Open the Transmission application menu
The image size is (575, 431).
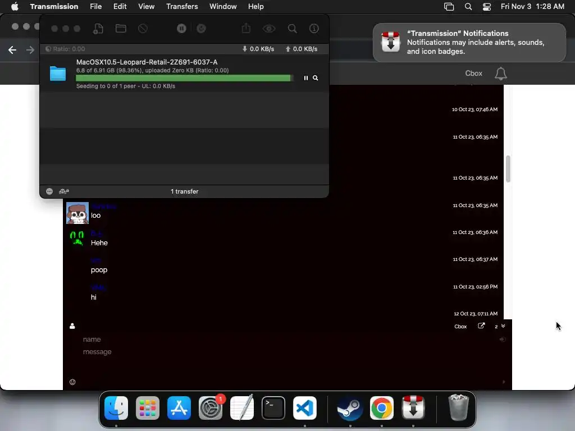(54, 6)
